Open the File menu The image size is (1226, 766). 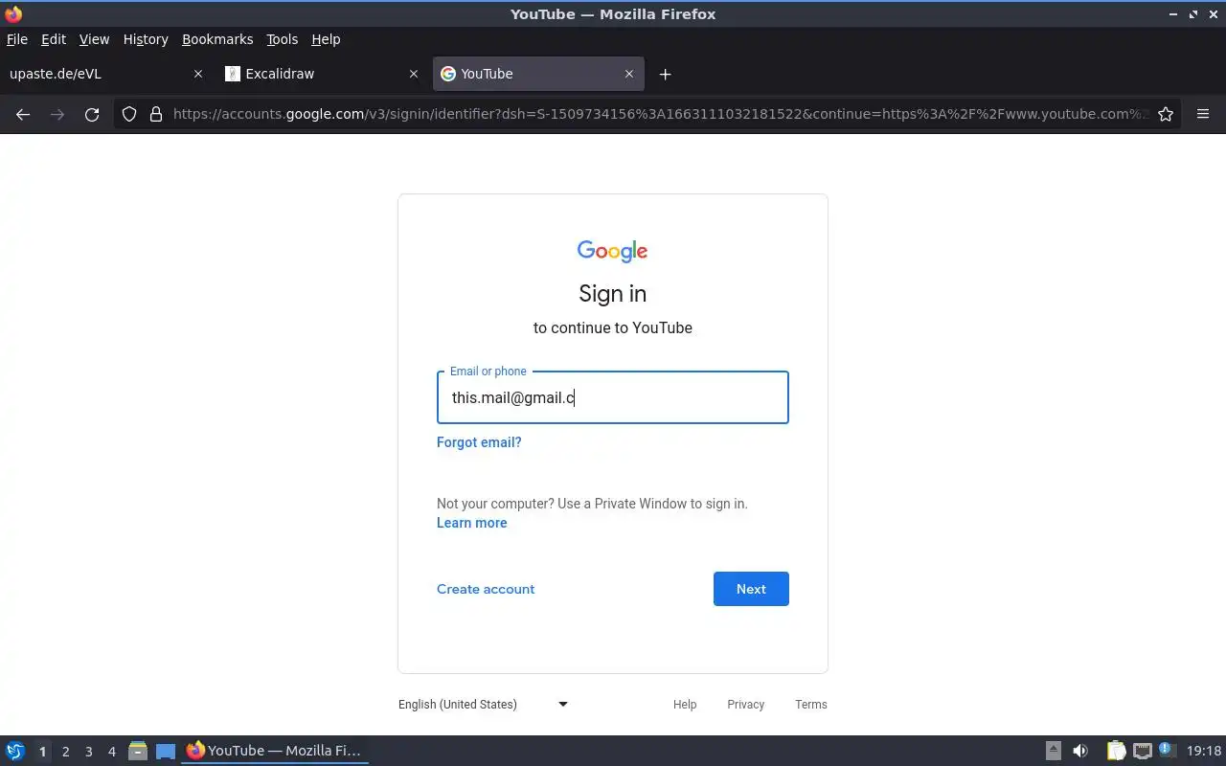[17, 39]
